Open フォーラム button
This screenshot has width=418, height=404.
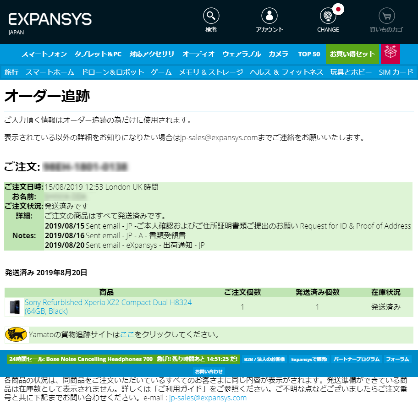(397, 359)
